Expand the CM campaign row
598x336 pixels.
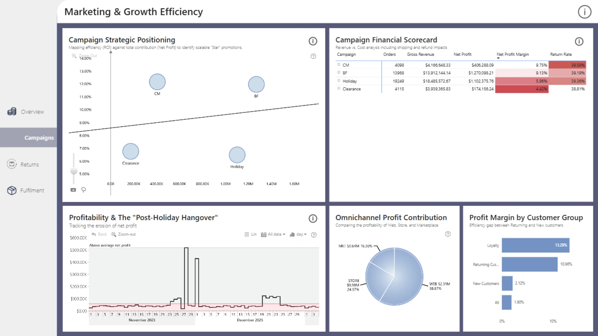tap(339, 65)
